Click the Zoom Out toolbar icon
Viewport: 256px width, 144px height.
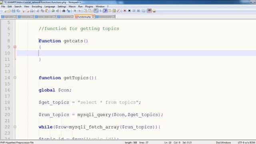point(79,11)
